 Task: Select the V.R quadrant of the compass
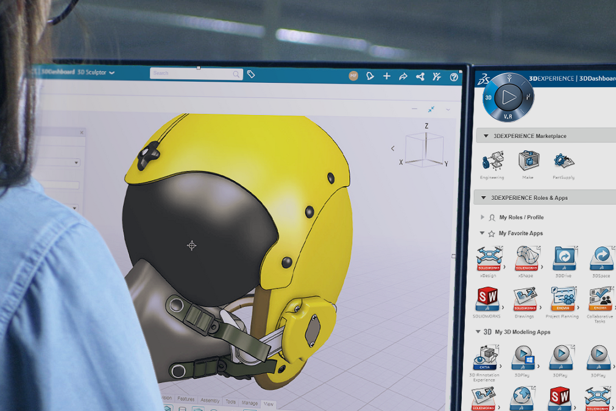pyautogui.click(x=508, y=116)
